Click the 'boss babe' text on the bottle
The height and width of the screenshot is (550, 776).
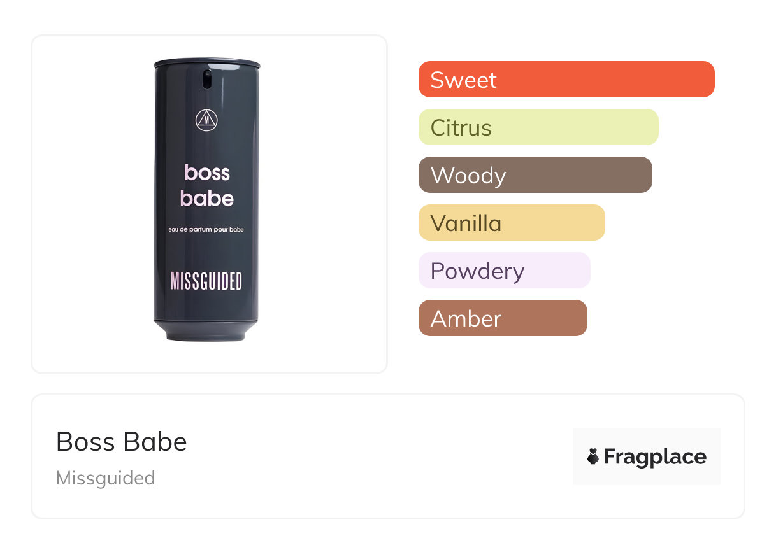click(207, 185)
